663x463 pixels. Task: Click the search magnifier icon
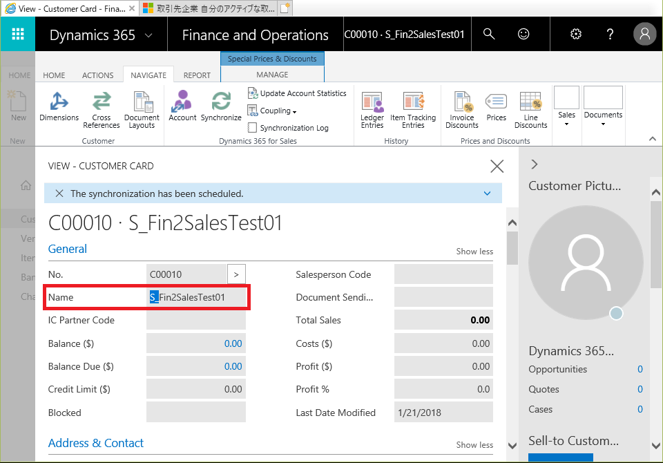489,34
